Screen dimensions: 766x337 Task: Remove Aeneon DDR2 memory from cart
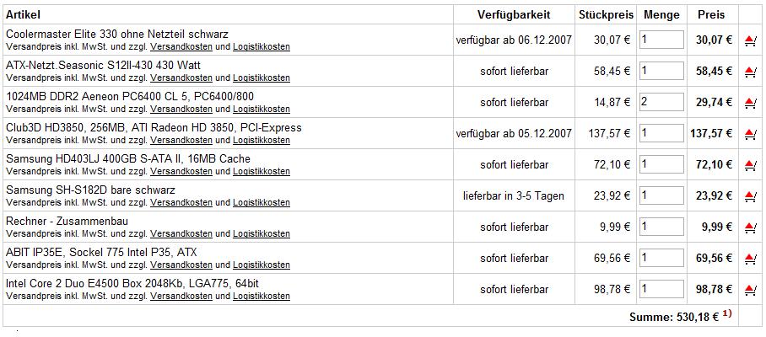click(750, 103)
